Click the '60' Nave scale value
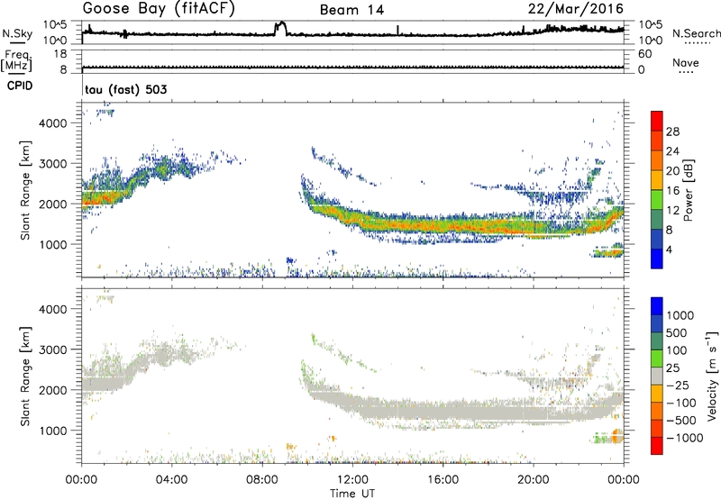The height and width of the screenshot is (499, 721). pos(644,54)
